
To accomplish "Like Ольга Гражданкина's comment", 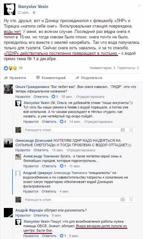I will coord(23,97).
